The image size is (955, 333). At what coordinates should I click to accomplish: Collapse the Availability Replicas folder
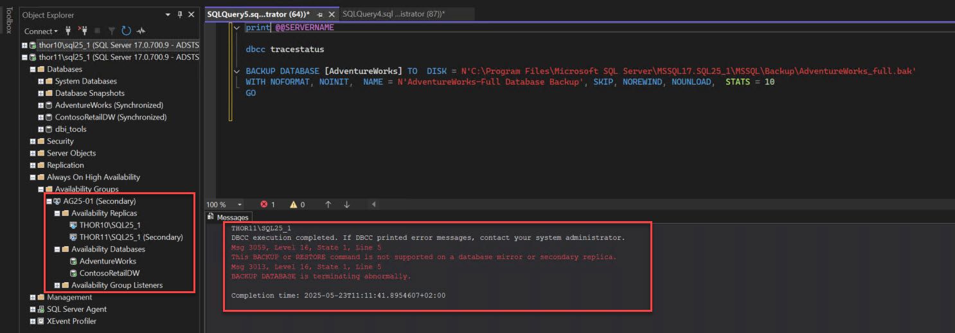click(x=57, y=213)
